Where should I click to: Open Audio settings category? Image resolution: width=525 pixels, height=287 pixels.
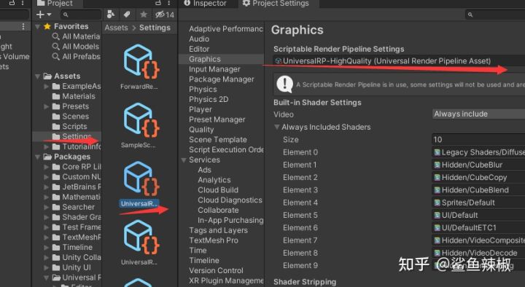[199, 39]
